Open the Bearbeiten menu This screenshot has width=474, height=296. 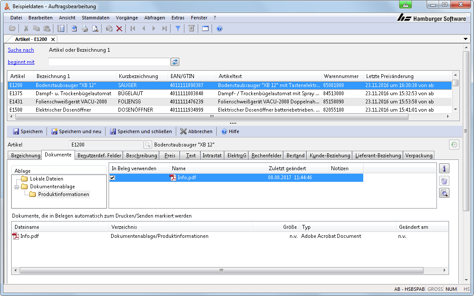click(x=41, y=18)
